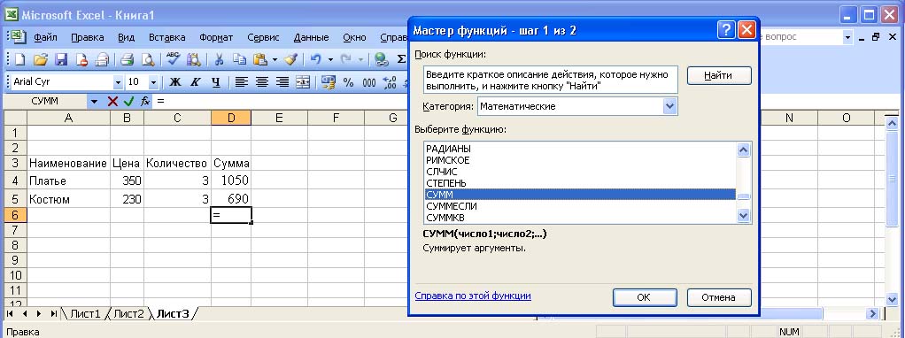
Task: Apply percent style format
Action: point(349,82)
